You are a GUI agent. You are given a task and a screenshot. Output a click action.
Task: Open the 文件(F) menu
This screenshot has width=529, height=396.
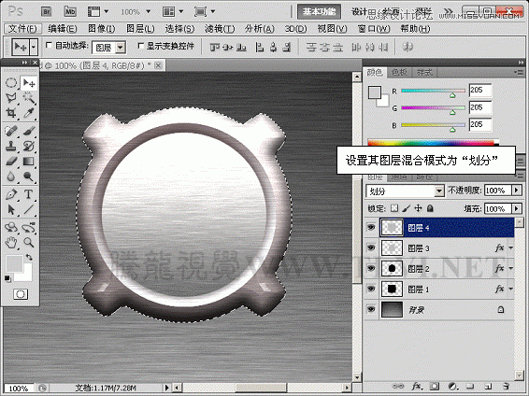[x=22, y=29]
